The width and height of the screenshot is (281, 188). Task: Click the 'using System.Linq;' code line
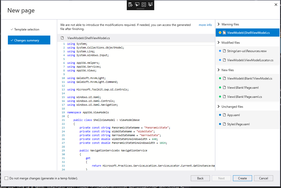click(x=81, y=51)
